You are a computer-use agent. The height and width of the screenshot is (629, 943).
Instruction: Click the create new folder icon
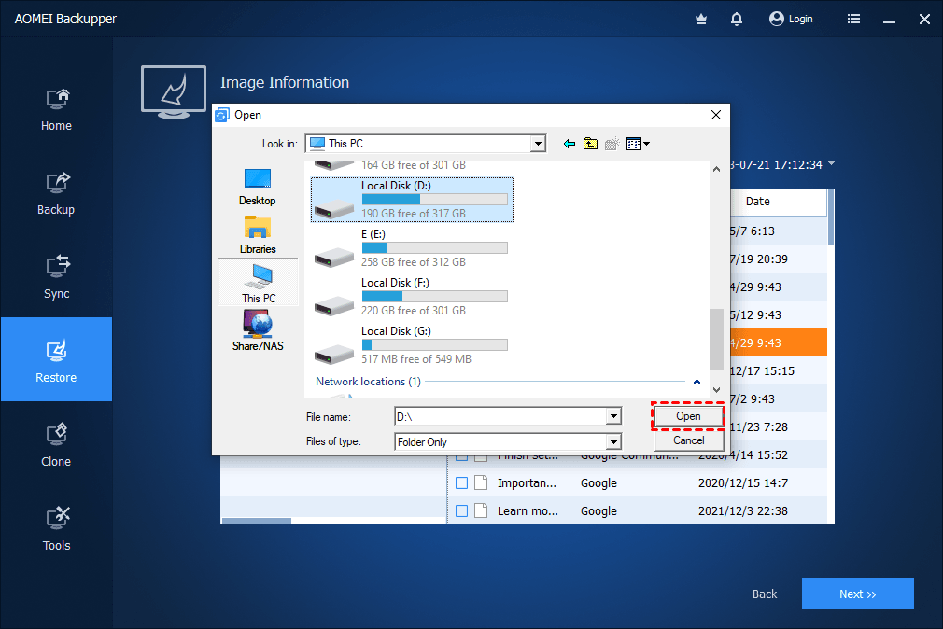(612, 144)
